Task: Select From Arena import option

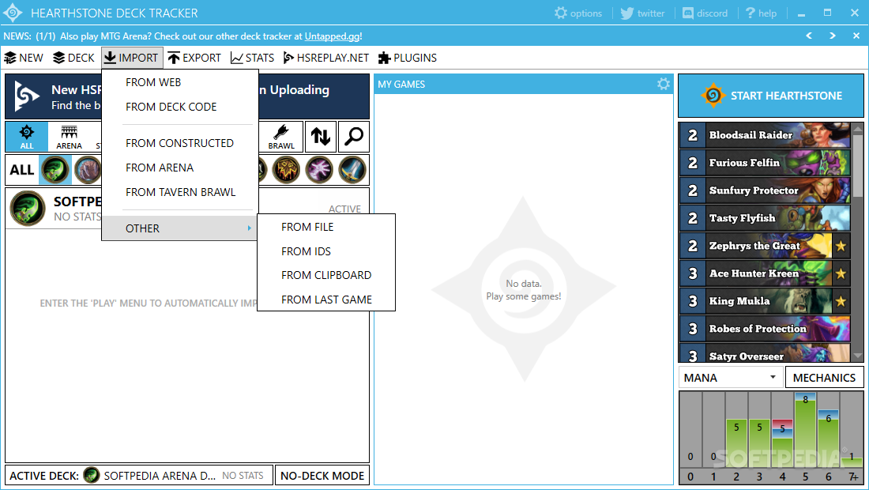Action: point(180,168)
